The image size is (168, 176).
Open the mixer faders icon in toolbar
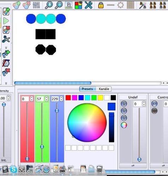pyautogui.click(x=36, y=5)
